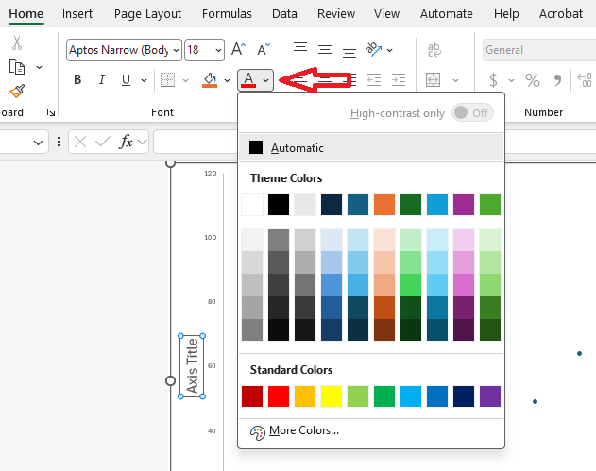
Task: Apply Underline formatting
Action: pos(126,80)
